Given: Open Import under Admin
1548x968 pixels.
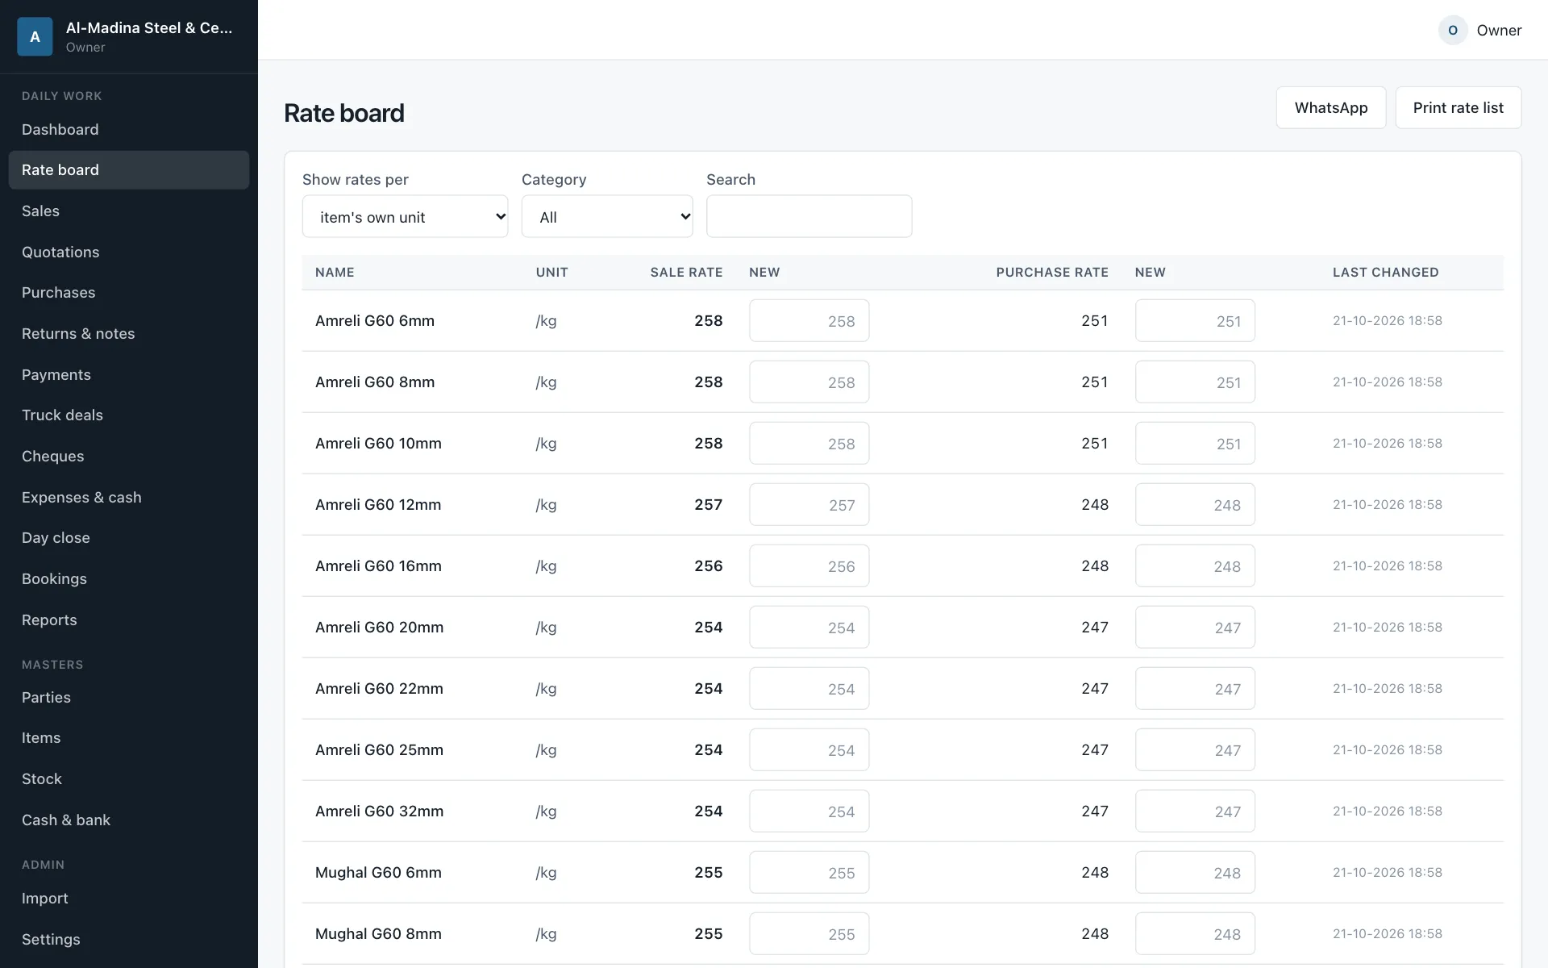Looking at the screenshot, I should (129, 898).
